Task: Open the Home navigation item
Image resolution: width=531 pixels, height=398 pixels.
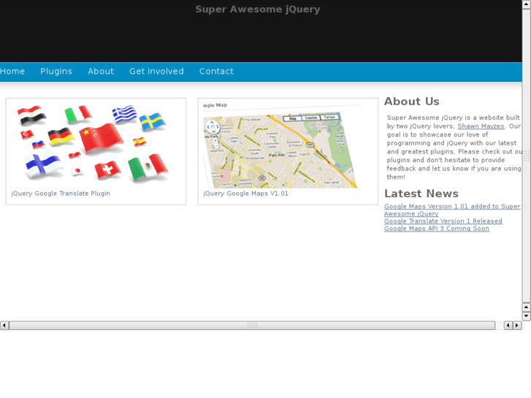Action: [x=12, y=72]
